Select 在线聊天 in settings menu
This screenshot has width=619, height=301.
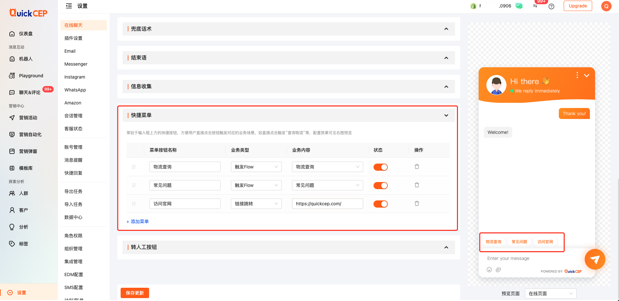(x=84, y=25)
